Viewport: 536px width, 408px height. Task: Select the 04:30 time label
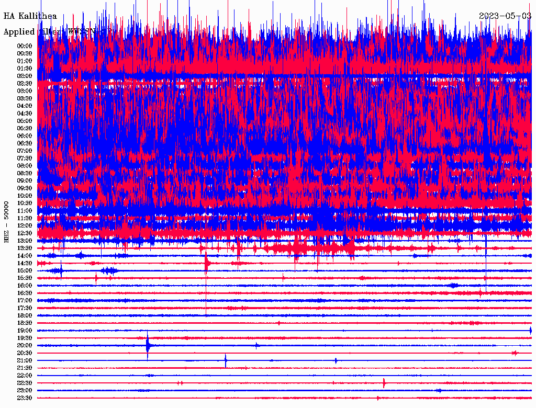click(25, 114)
